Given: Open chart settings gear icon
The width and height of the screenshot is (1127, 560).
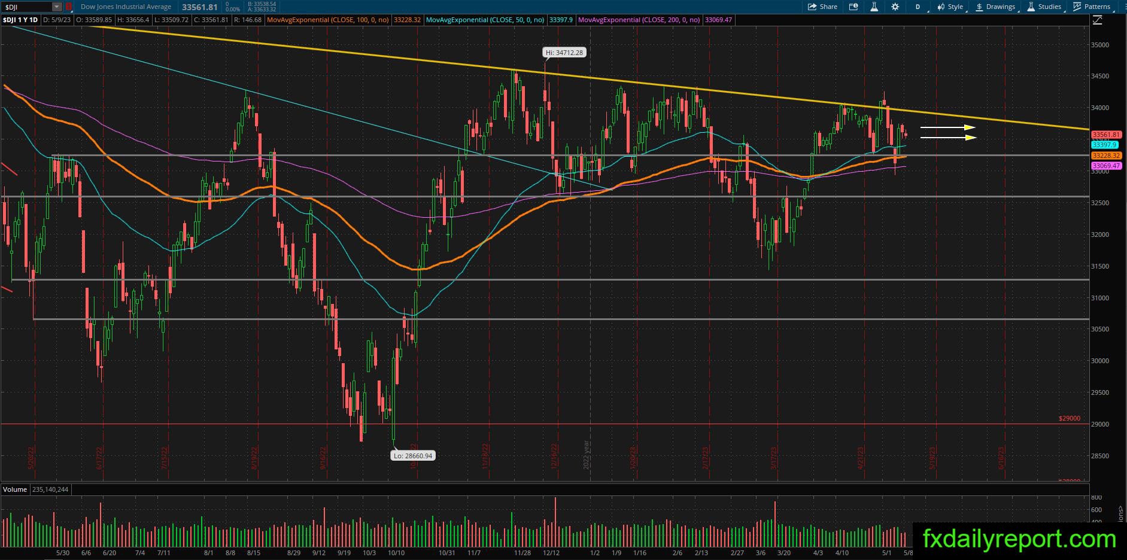Looking at the screenshot, I should point(895,7).
